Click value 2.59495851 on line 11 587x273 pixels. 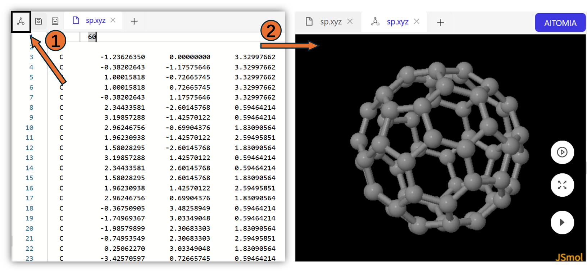click(255, 137)
